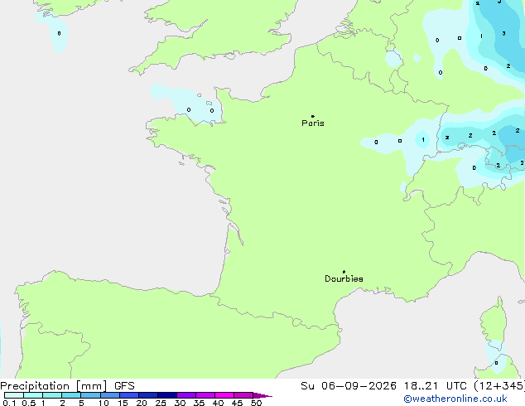Click the value 3 marker over northern Germany

(x=503, y=33)
